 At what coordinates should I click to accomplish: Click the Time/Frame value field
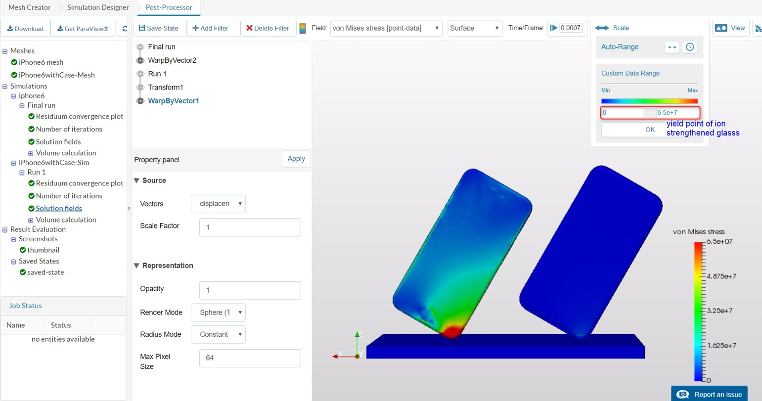(571, 28)
